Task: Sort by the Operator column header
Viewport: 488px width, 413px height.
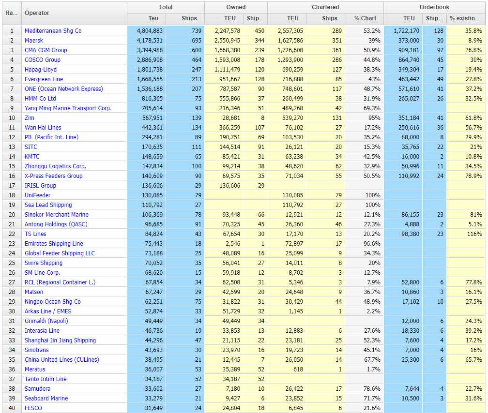Action: [x=74, y=13]
